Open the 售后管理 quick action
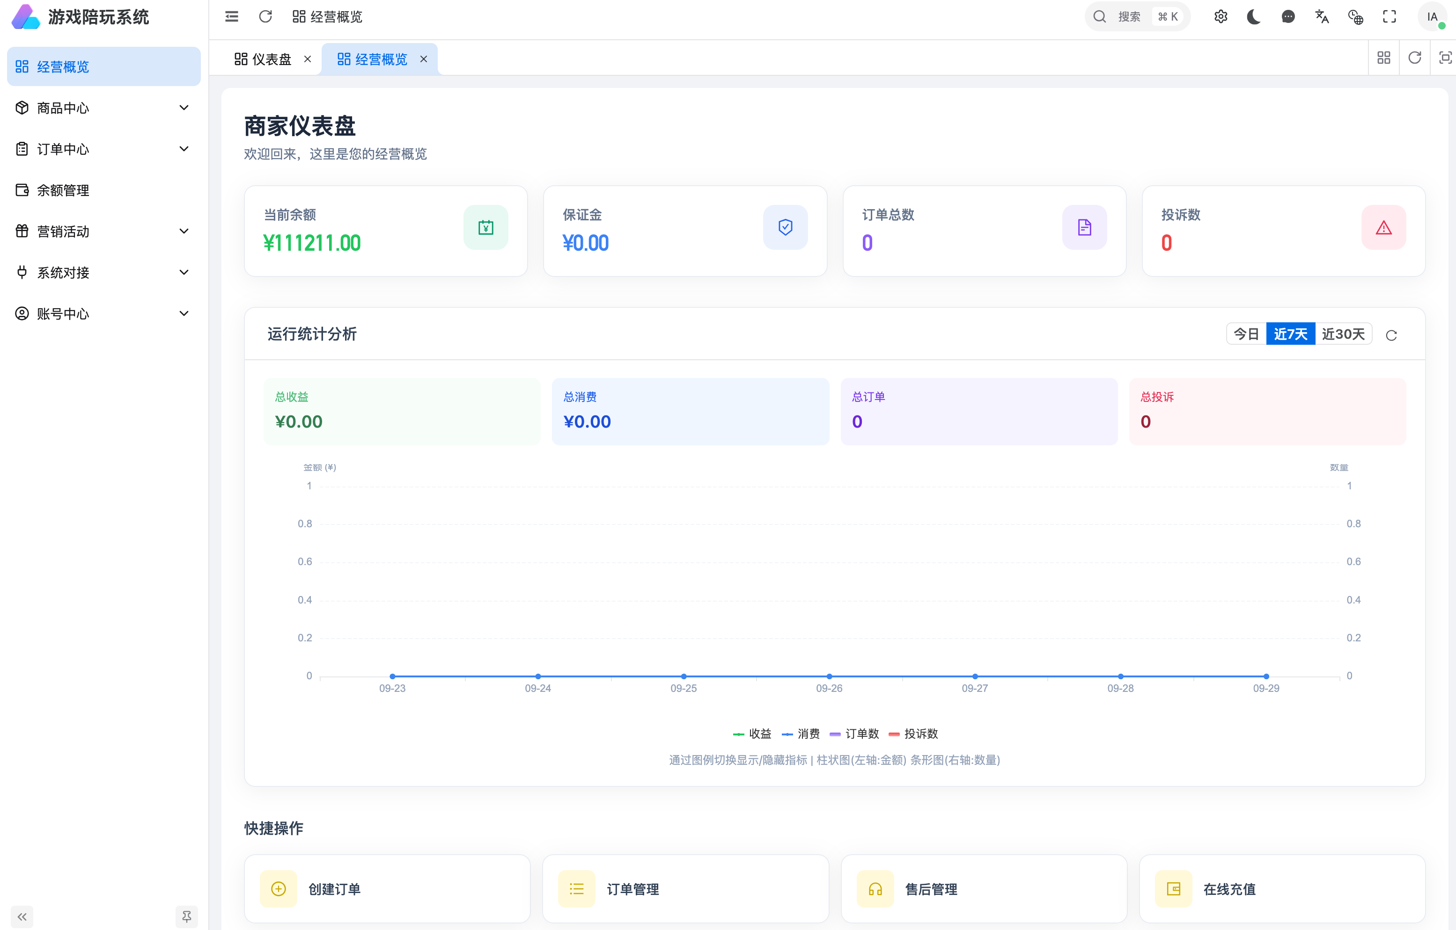 coord(984,888)
